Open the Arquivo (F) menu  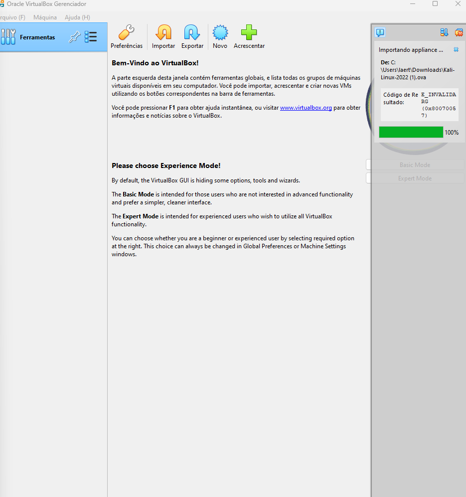pyautogui.click(x=12, y=17)
